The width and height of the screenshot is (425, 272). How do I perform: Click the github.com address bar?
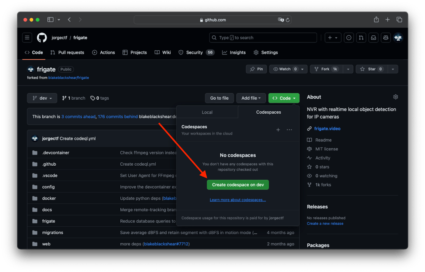tap(212, 20)
